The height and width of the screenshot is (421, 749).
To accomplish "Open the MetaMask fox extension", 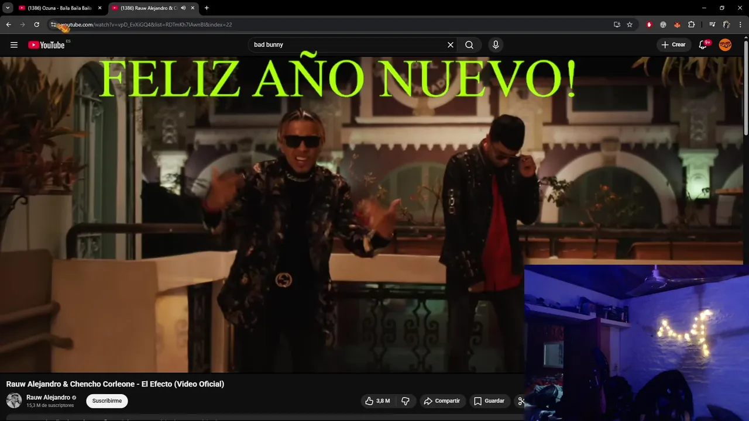I will coord(677,25).
